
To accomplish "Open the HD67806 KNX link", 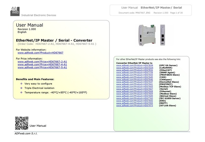I will tap(134, 101).
